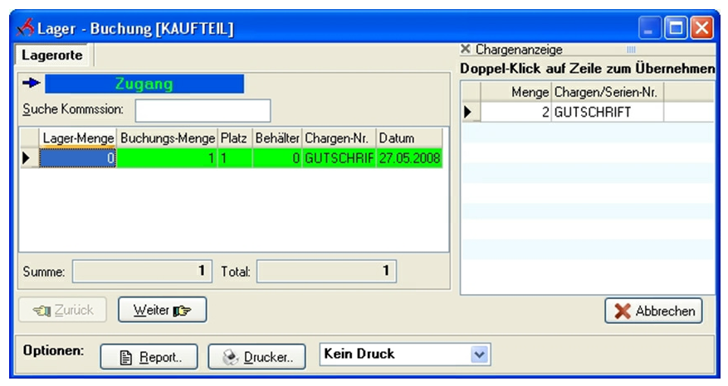Open the Report.. button

tap(149, 357)
